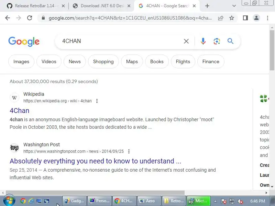Launch Chrome from the quick launch
The width and height of the screenshot is (275, 206).
(23, 201)
